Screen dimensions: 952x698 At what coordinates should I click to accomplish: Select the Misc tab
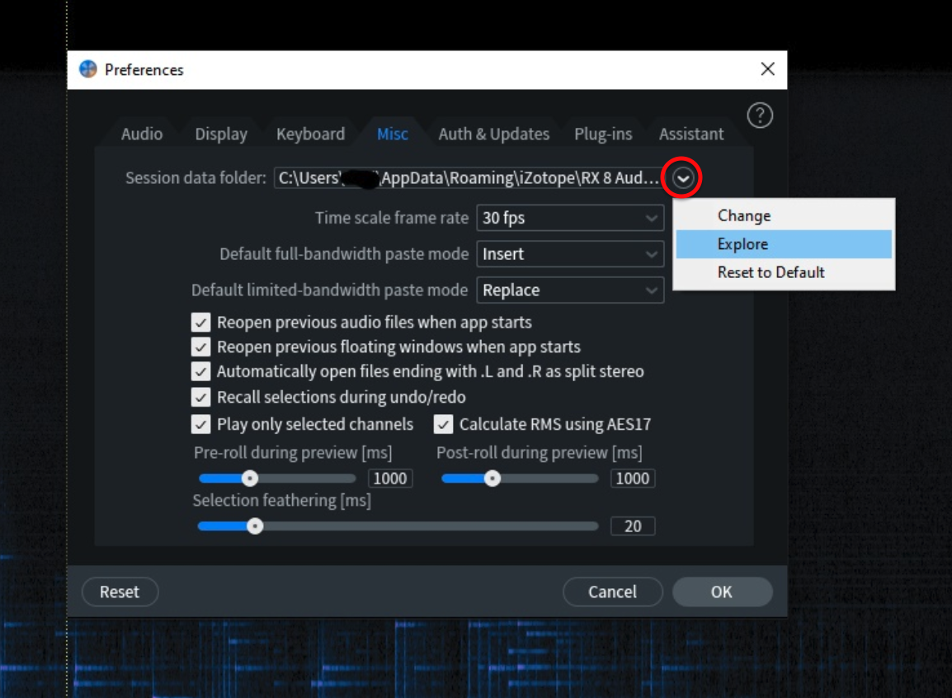[392, 134]
